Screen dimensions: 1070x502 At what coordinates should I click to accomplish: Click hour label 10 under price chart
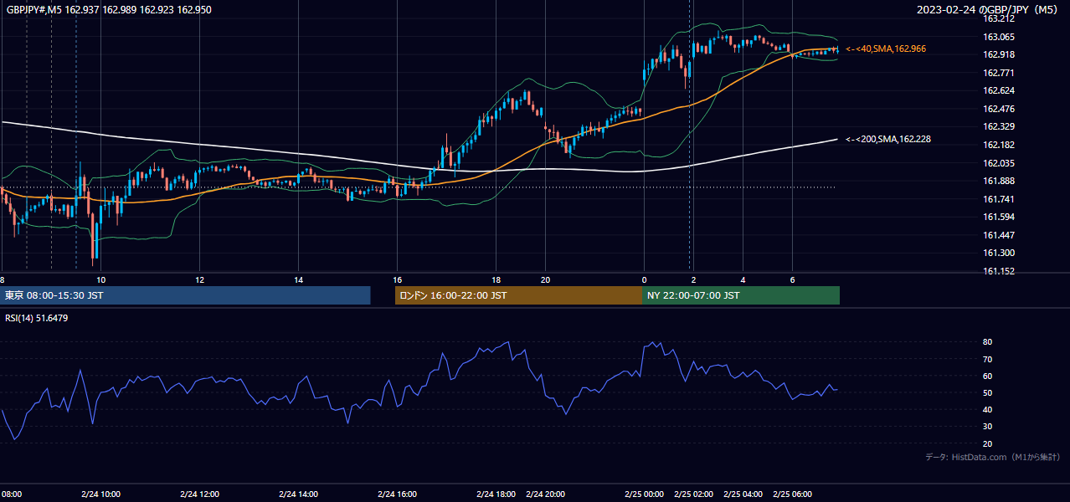pos(100,280)
